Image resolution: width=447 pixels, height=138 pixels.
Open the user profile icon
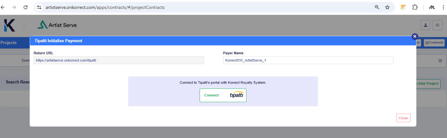pyautogui.click(x=425, y=25)
